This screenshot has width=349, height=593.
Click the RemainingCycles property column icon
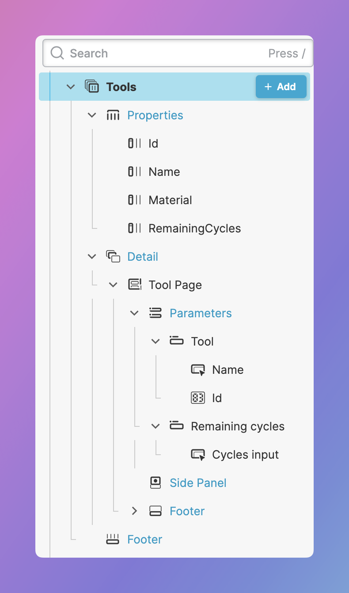pos(135,228)
